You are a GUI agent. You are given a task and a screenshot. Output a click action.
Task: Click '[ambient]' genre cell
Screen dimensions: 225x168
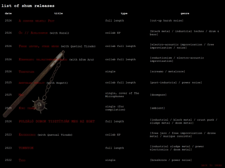click(157, 108)
